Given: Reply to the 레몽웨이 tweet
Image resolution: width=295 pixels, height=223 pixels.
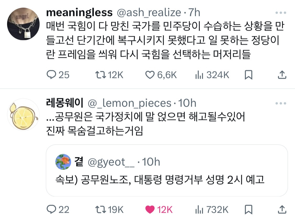Looking at the screenshot, I should [50, 209].
